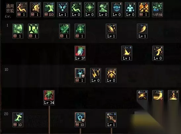Select the blue eye skill icon
The image size is (181, 134).
coord(117,10)
